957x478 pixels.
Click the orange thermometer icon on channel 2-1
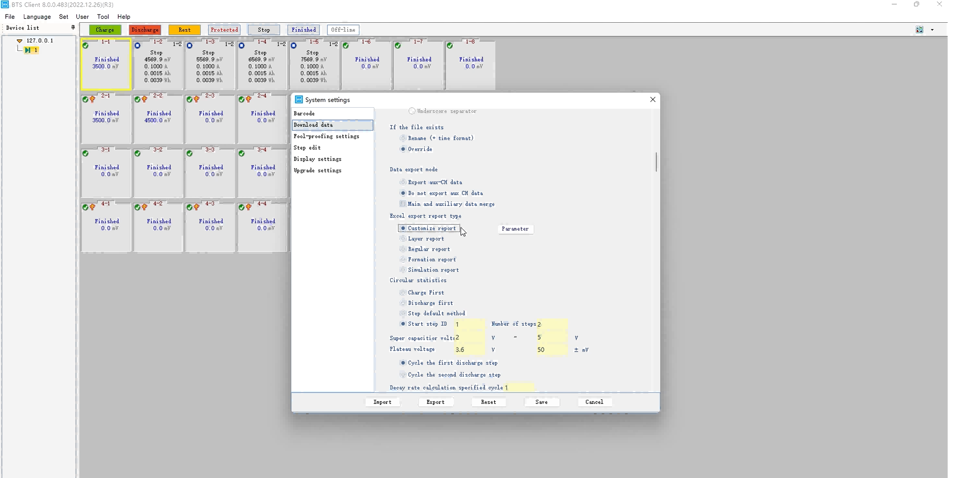pyautogui.click(x=92, y=99)
